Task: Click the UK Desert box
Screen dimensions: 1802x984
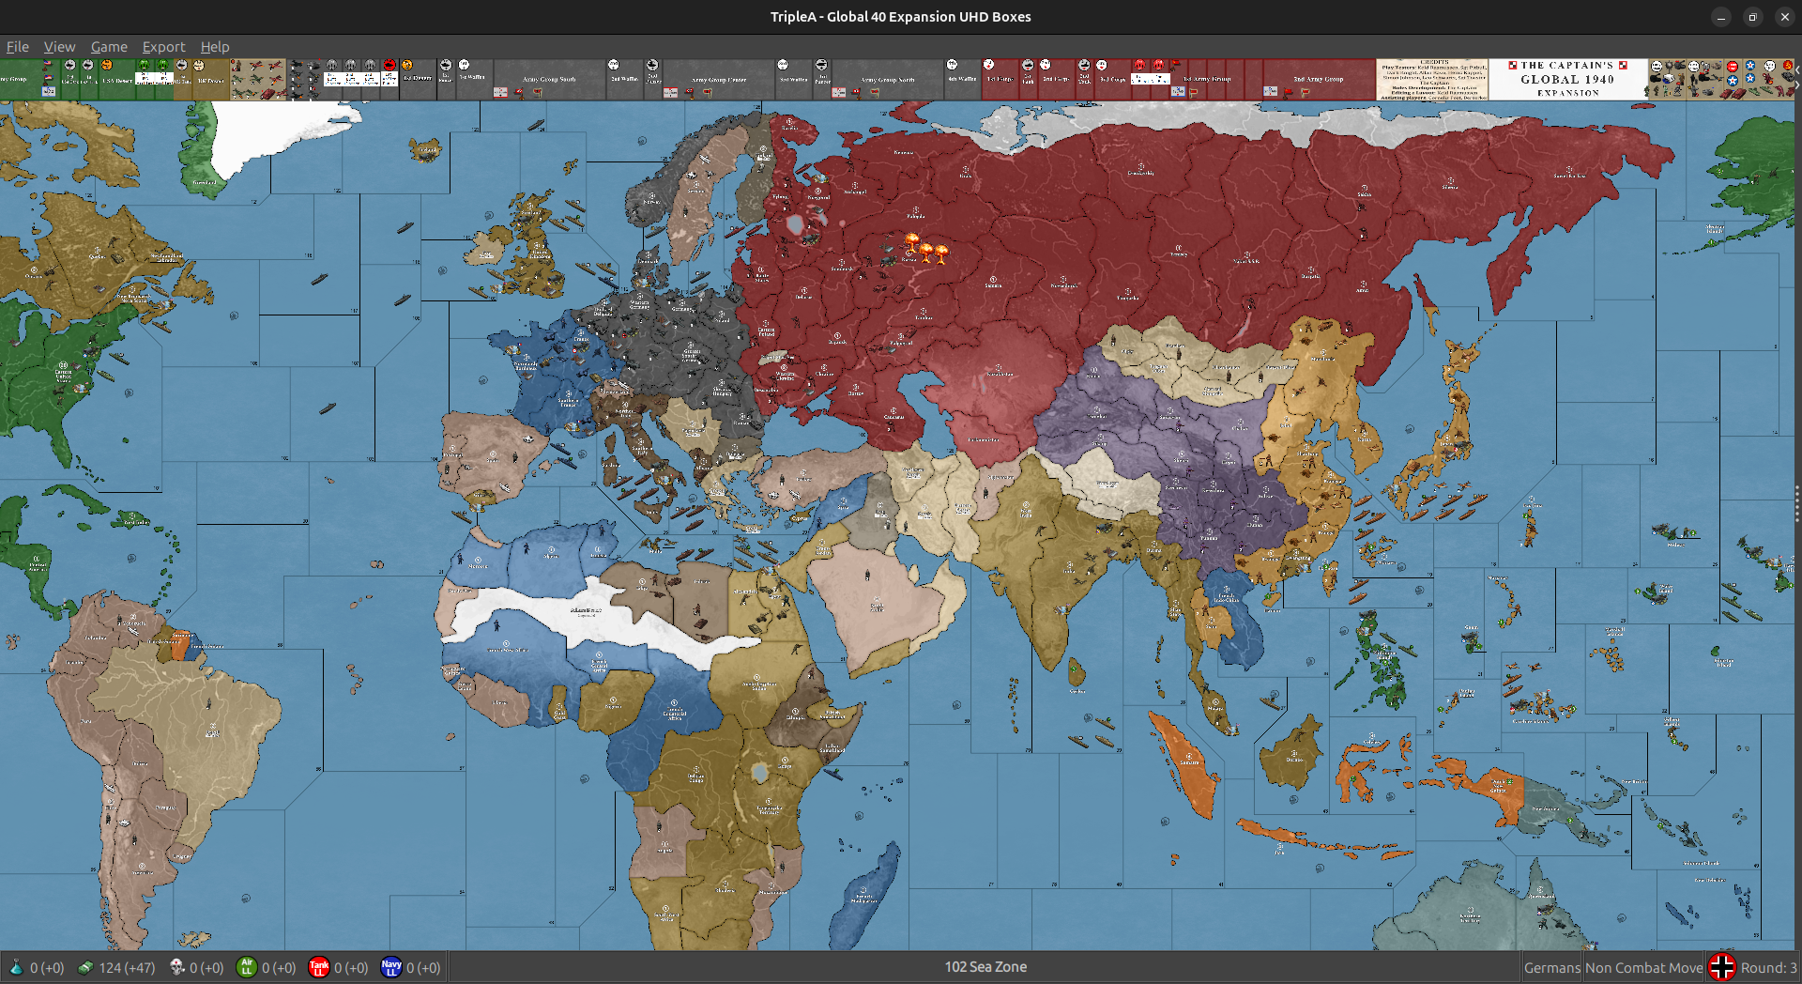Action: [211, 80]
